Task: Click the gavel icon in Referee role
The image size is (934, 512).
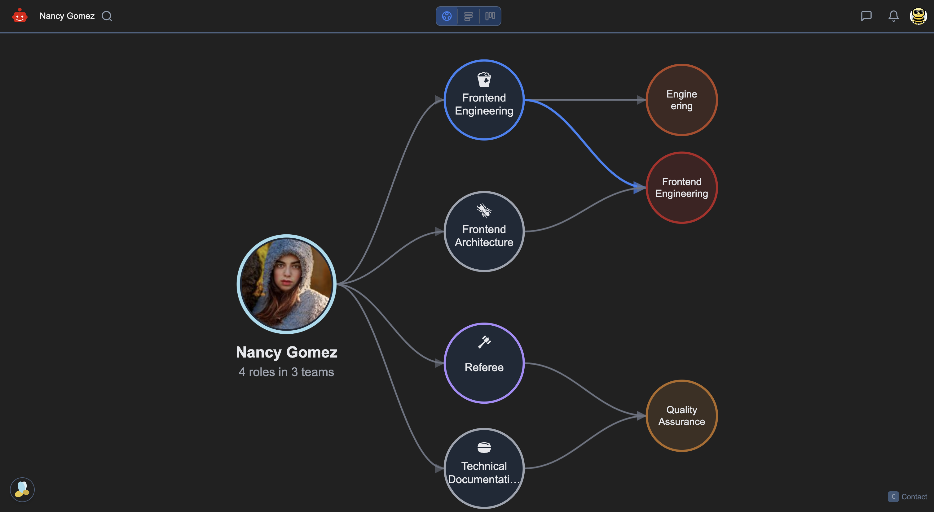Action: (x=484, y=341)
